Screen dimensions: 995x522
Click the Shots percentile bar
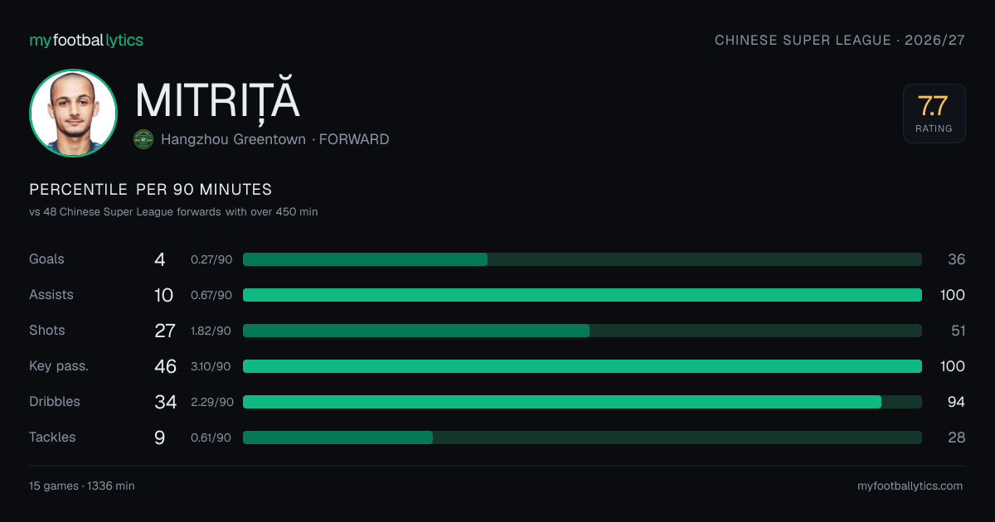pos(582,331)
